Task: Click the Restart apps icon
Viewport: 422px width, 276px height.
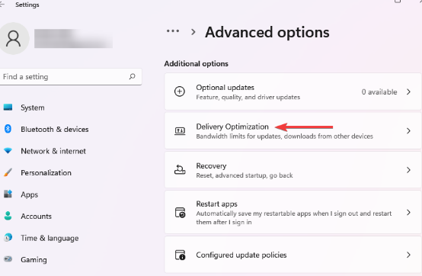Action: point(180,213)
